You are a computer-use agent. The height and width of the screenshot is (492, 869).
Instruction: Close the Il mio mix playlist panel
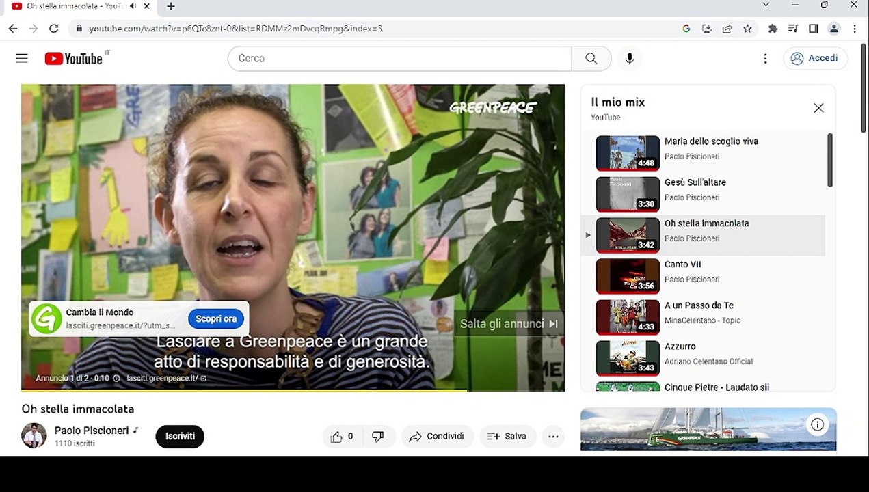point(818,108)
